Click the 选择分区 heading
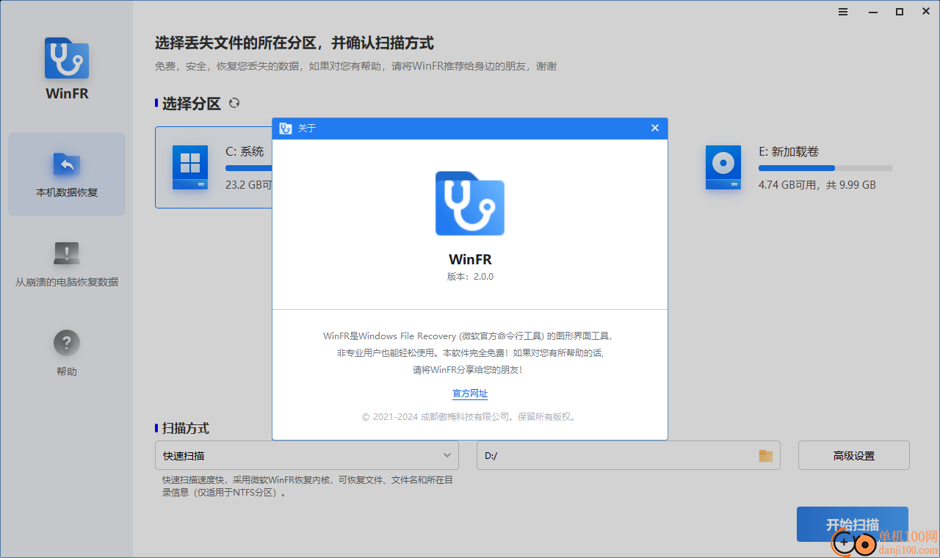Screen dimensions: 940x558 [192, 104]
